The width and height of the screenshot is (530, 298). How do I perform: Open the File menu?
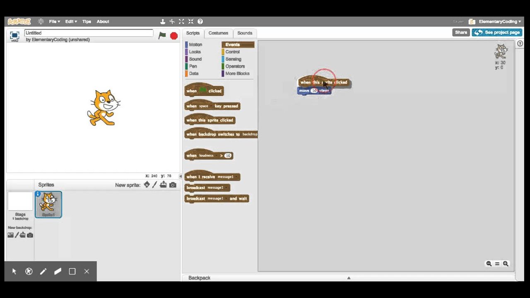click(x=54, y=22)
